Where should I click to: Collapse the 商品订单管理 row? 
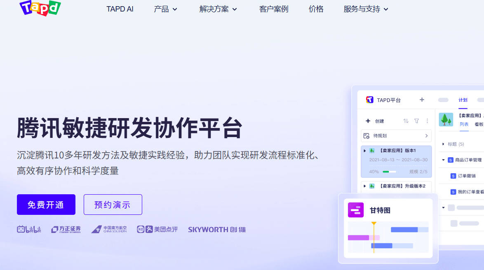(443, 160)
